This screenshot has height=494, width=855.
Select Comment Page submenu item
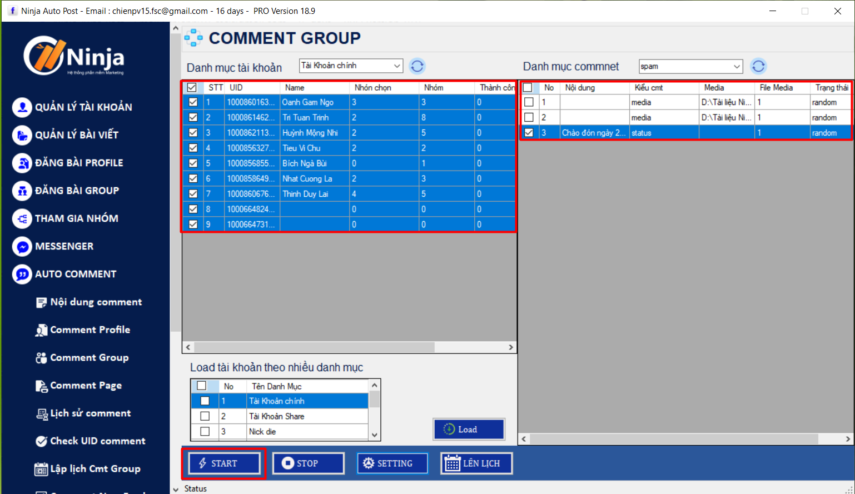[86, 386]
